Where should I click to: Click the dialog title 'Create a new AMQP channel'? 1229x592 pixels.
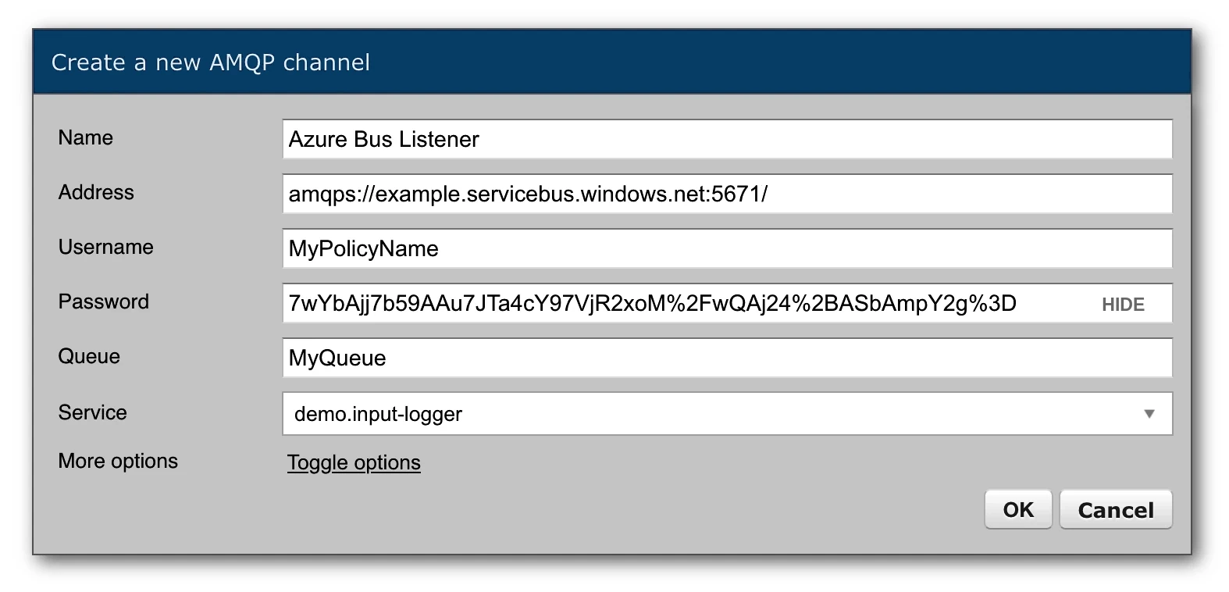pos(211,62)
